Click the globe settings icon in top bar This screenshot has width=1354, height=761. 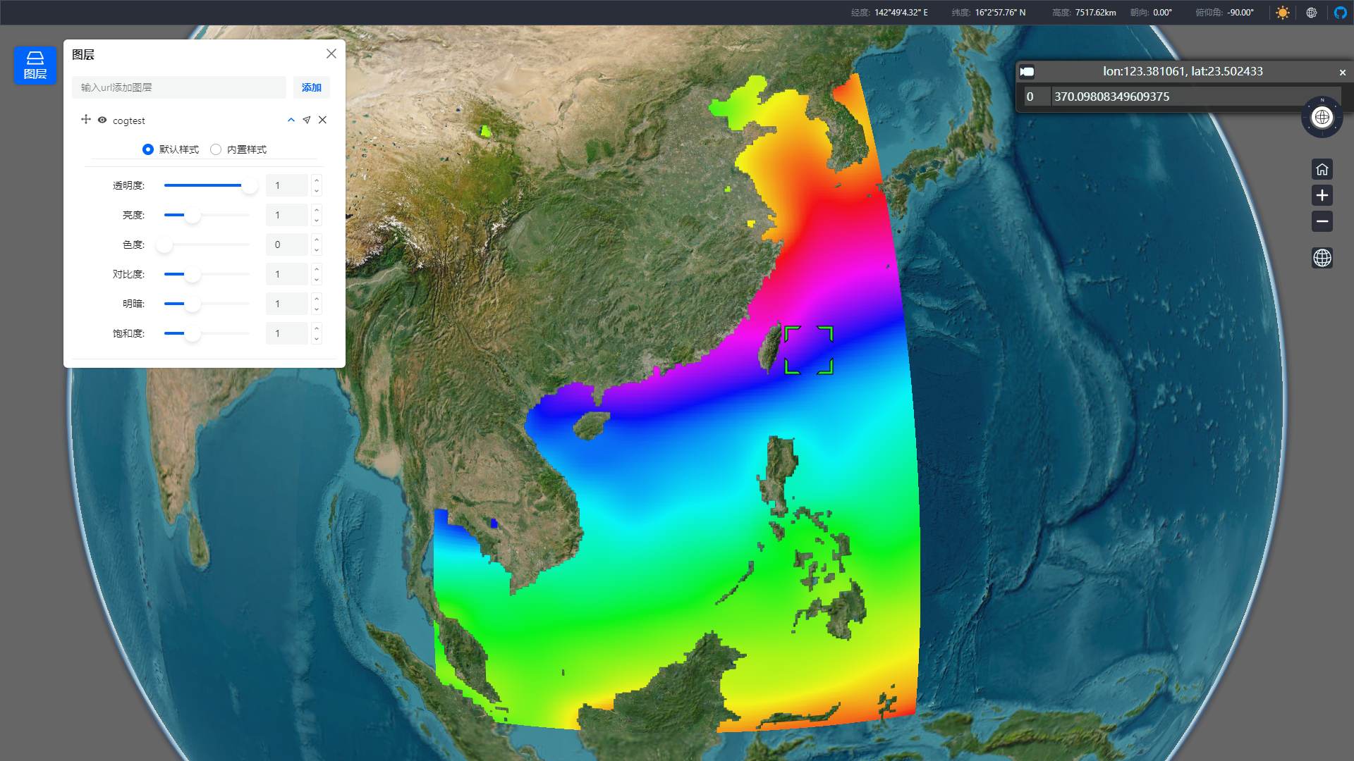1312,13
